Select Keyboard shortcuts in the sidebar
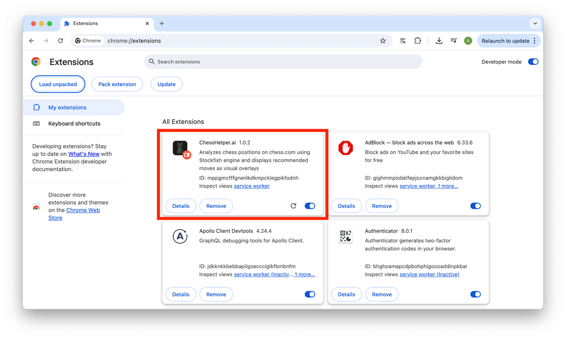 coord(74,123)
